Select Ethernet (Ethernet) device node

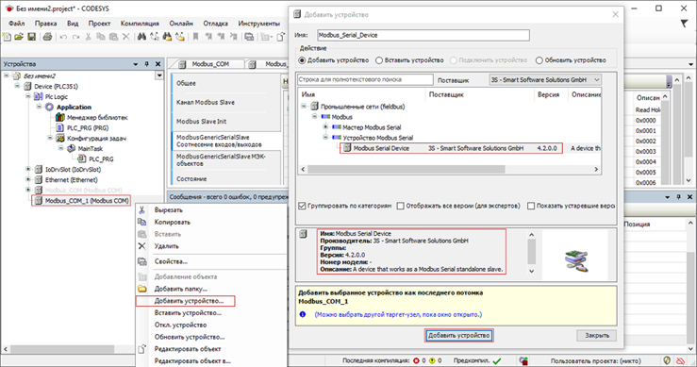(x=71, y=179)
